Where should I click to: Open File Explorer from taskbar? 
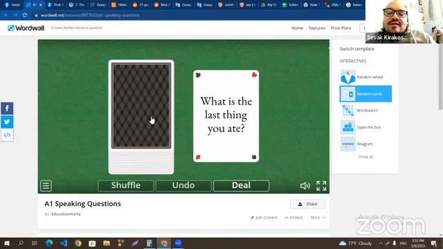107,243
